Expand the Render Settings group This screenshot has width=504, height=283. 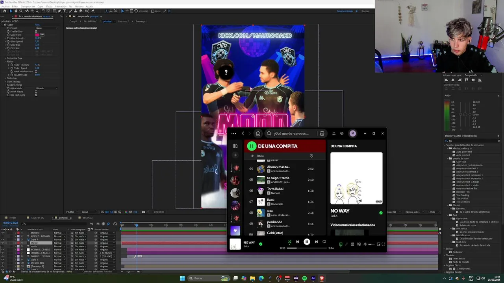[5, 85]
